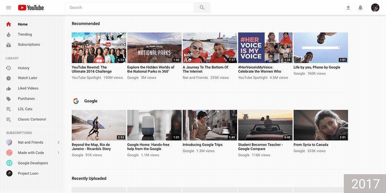
Task: Click the LOL Cats playlist icon
Action: click(9, 109)
